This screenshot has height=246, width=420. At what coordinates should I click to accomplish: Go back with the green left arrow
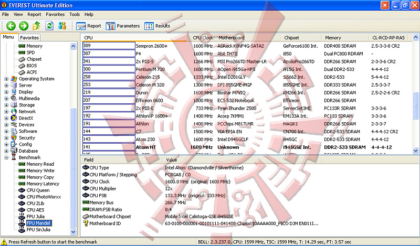pos(11,26)
